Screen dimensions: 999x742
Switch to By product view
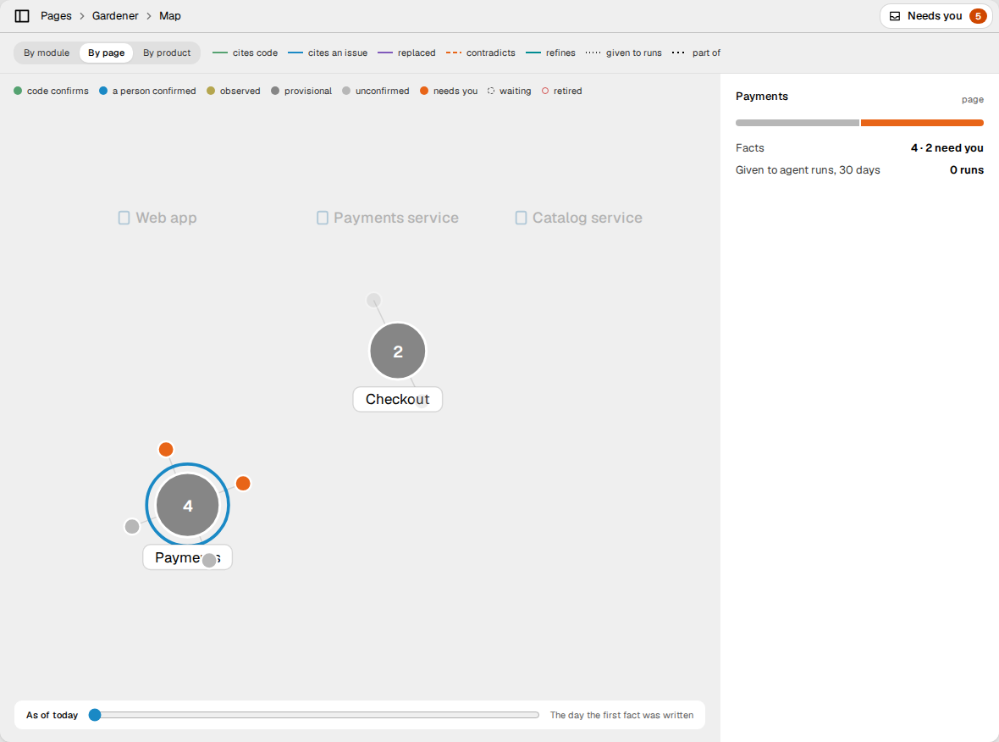click(x=167, y=53)
